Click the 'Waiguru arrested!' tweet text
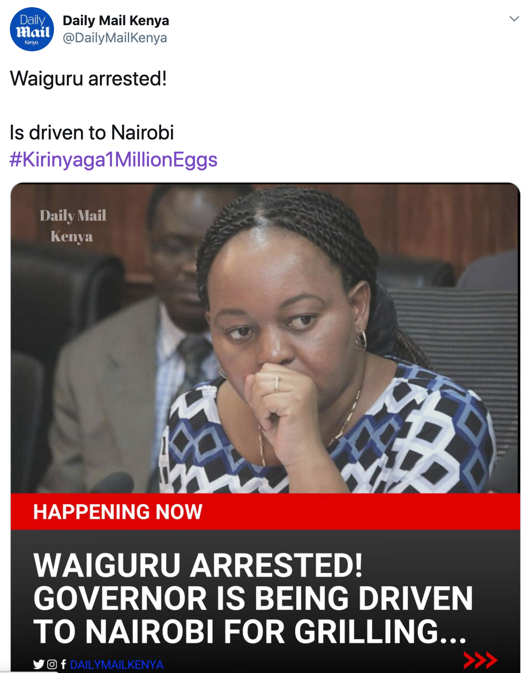 point(88,79)
